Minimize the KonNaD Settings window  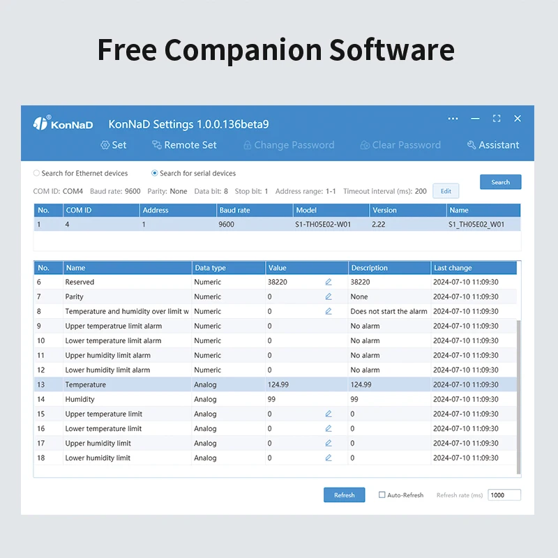(475, 119)
